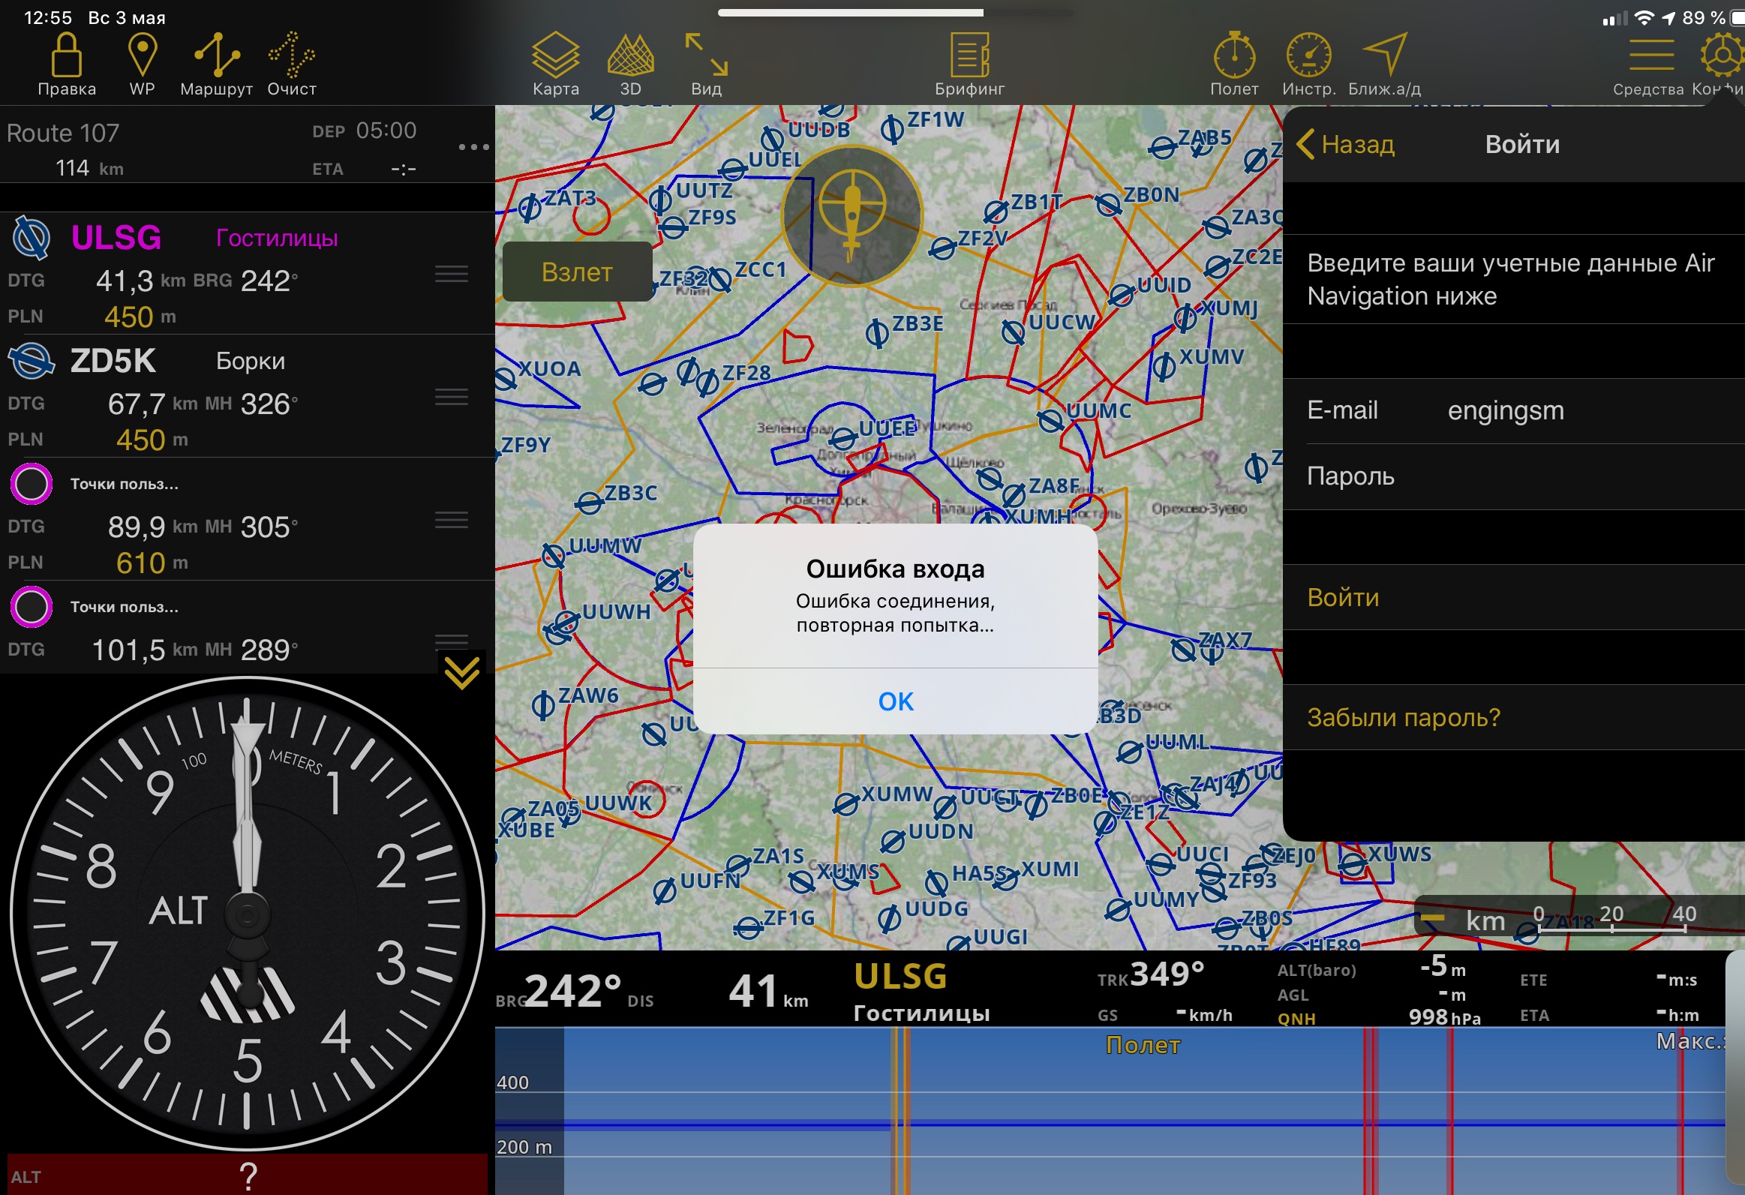
Task: Expand route list with double chevron
Action: [461, 672]
